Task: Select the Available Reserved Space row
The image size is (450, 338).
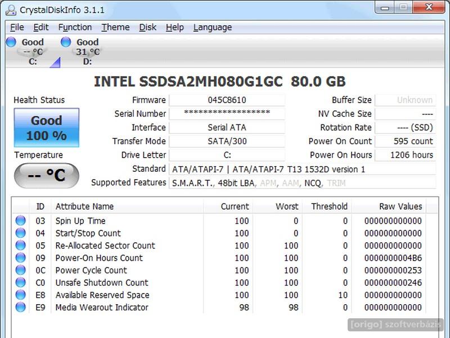Action: click(219, 295)
